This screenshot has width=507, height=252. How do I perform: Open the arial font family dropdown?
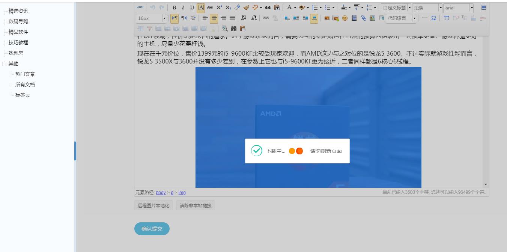pyautogui.click(x=458, y=8)
